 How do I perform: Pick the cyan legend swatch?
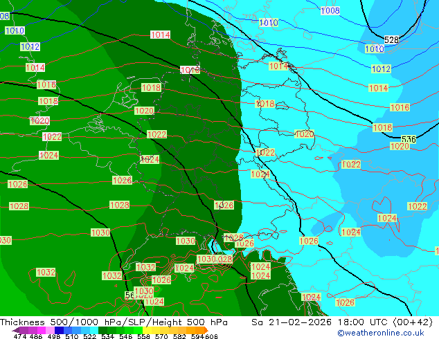[94, 330]
